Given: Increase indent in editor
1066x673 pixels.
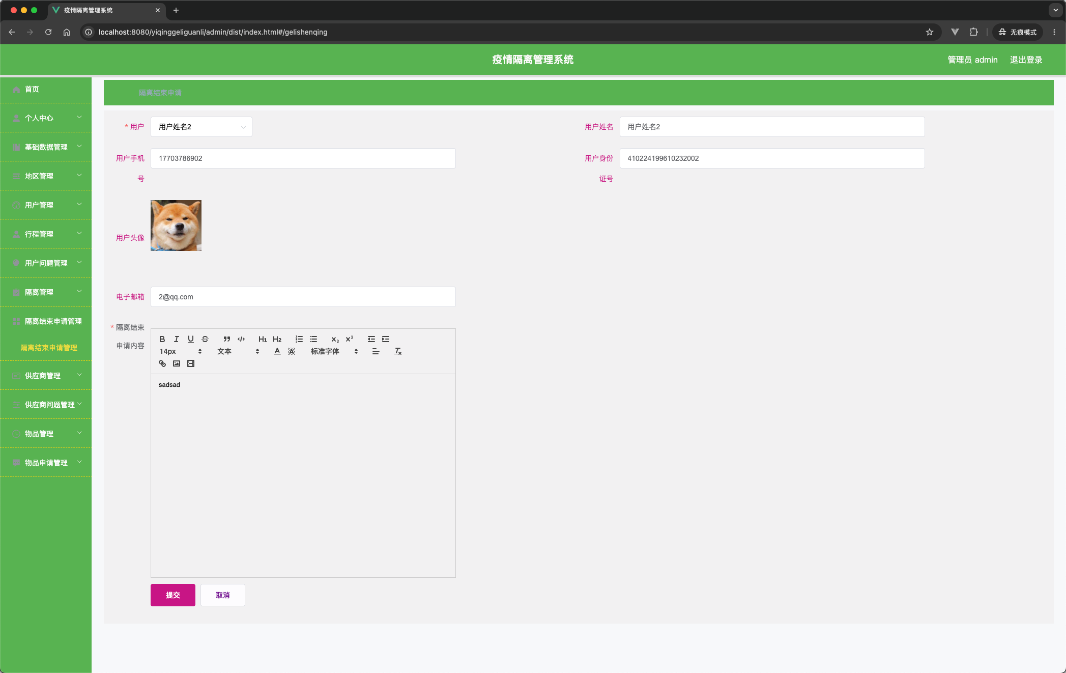Looking at the screenshot, I should point(386,339).
